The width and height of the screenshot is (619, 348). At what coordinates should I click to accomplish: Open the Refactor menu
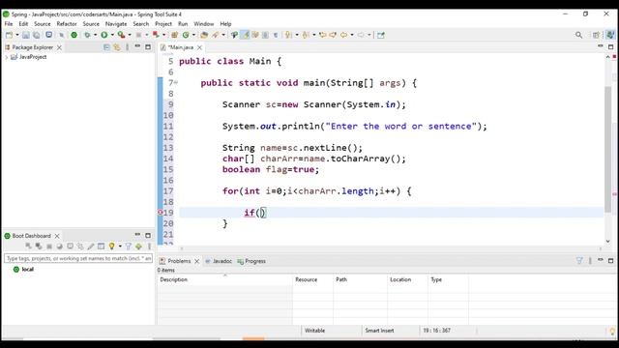point(67,24)
